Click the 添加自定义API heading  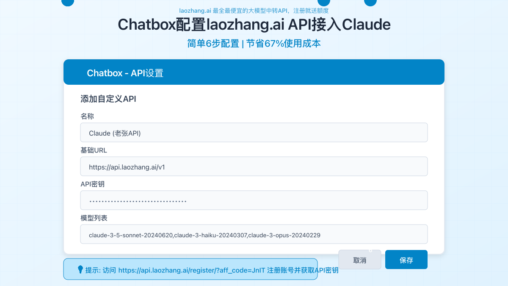point(108,99)
